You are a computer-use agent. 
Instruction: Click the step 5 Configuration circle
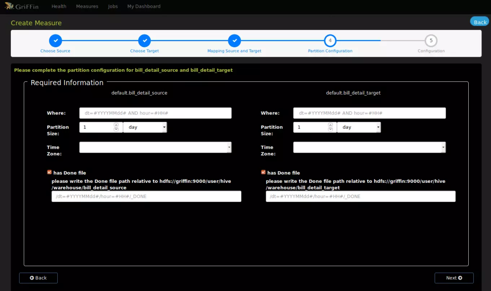click(431, 40)
